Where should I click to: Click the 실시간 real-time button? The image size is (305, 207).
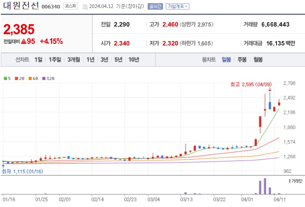(155, 6)
